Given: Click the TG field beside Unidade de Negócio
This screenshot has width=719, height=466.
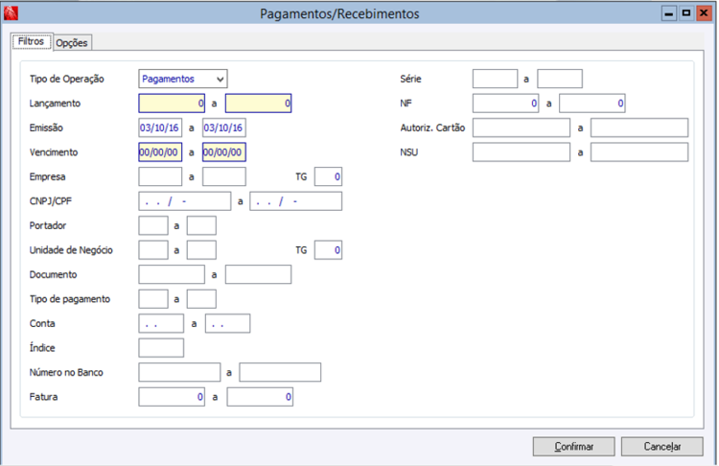Looking at the screenshot, I should click(328, 250).
